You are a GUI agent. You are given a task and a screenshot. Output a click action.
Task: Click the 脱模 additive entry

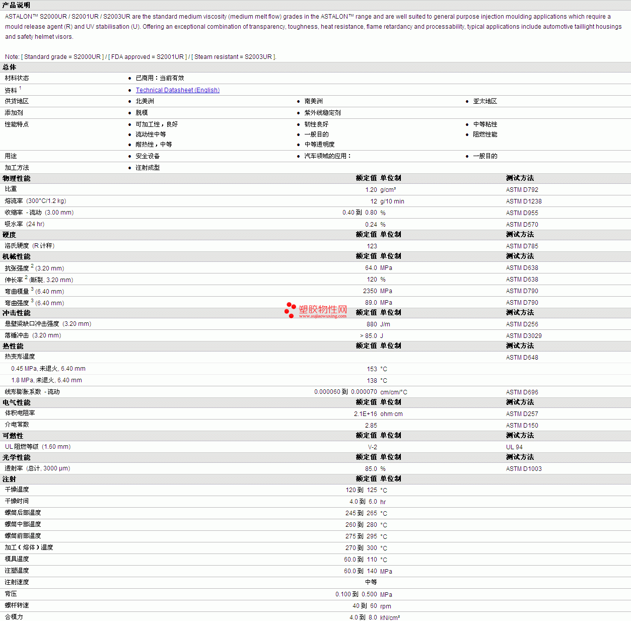(142, 113)
